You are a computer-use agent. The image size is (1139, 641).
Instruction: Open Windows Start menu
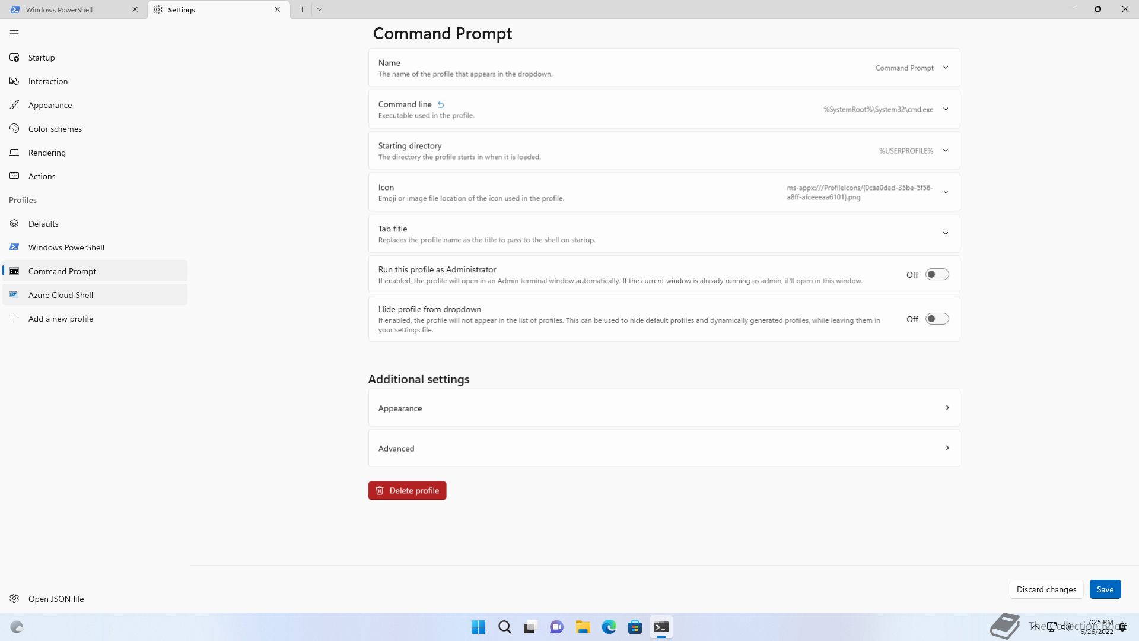tap(478, 627)
